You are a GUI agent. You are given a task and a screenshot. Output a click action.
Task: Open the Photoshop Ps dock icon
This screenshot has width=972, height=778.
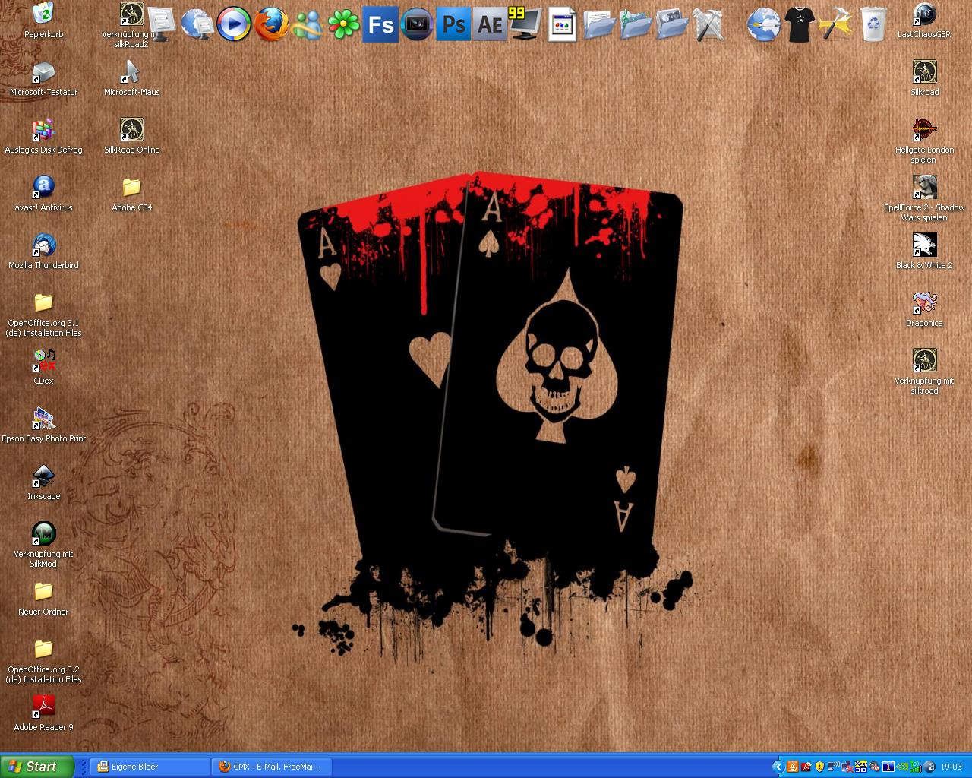[x=454, y=24]
